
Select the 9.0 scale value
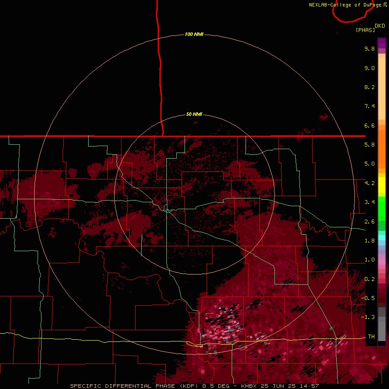pos(370,68)
